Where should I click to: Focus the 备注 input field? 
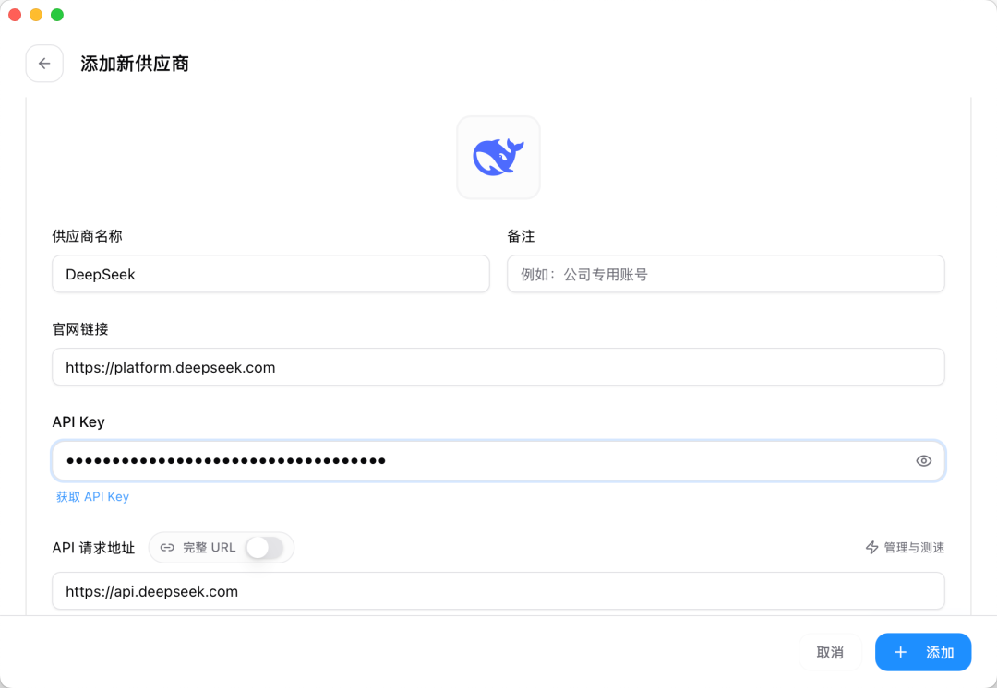point(726,275)
